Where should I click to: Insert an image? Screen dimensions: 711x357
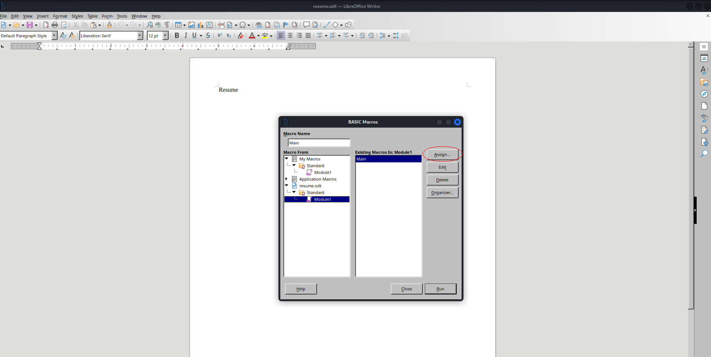click(191, 25)
